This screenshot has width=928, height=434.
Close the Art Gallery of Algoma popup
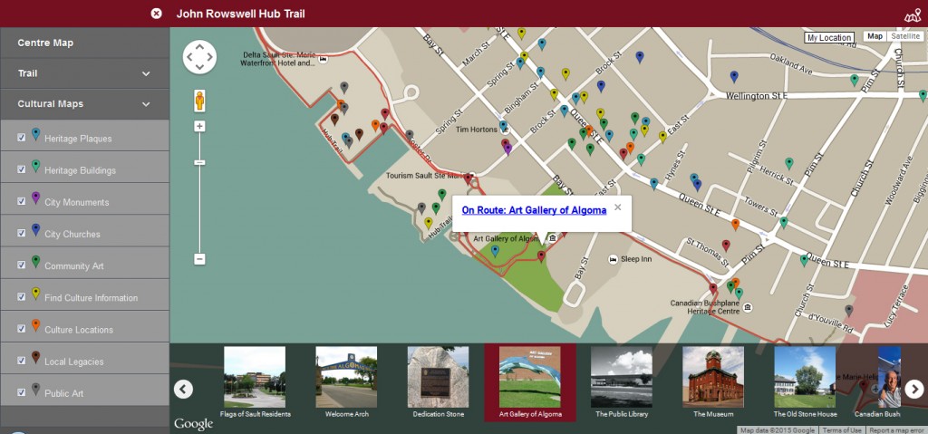[x=617, y=207]
